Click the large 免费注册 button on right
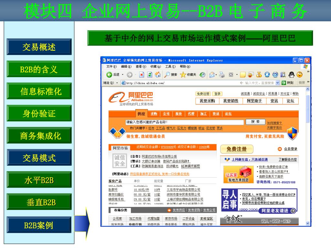Viewport: 331px width, 248px height. point(237,149)
